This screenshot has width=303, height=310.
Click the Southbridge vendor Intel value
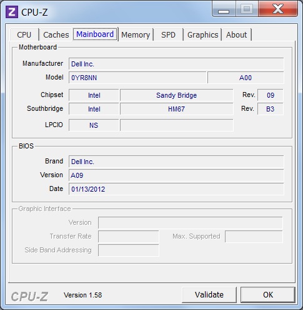(x=94, y=109)
